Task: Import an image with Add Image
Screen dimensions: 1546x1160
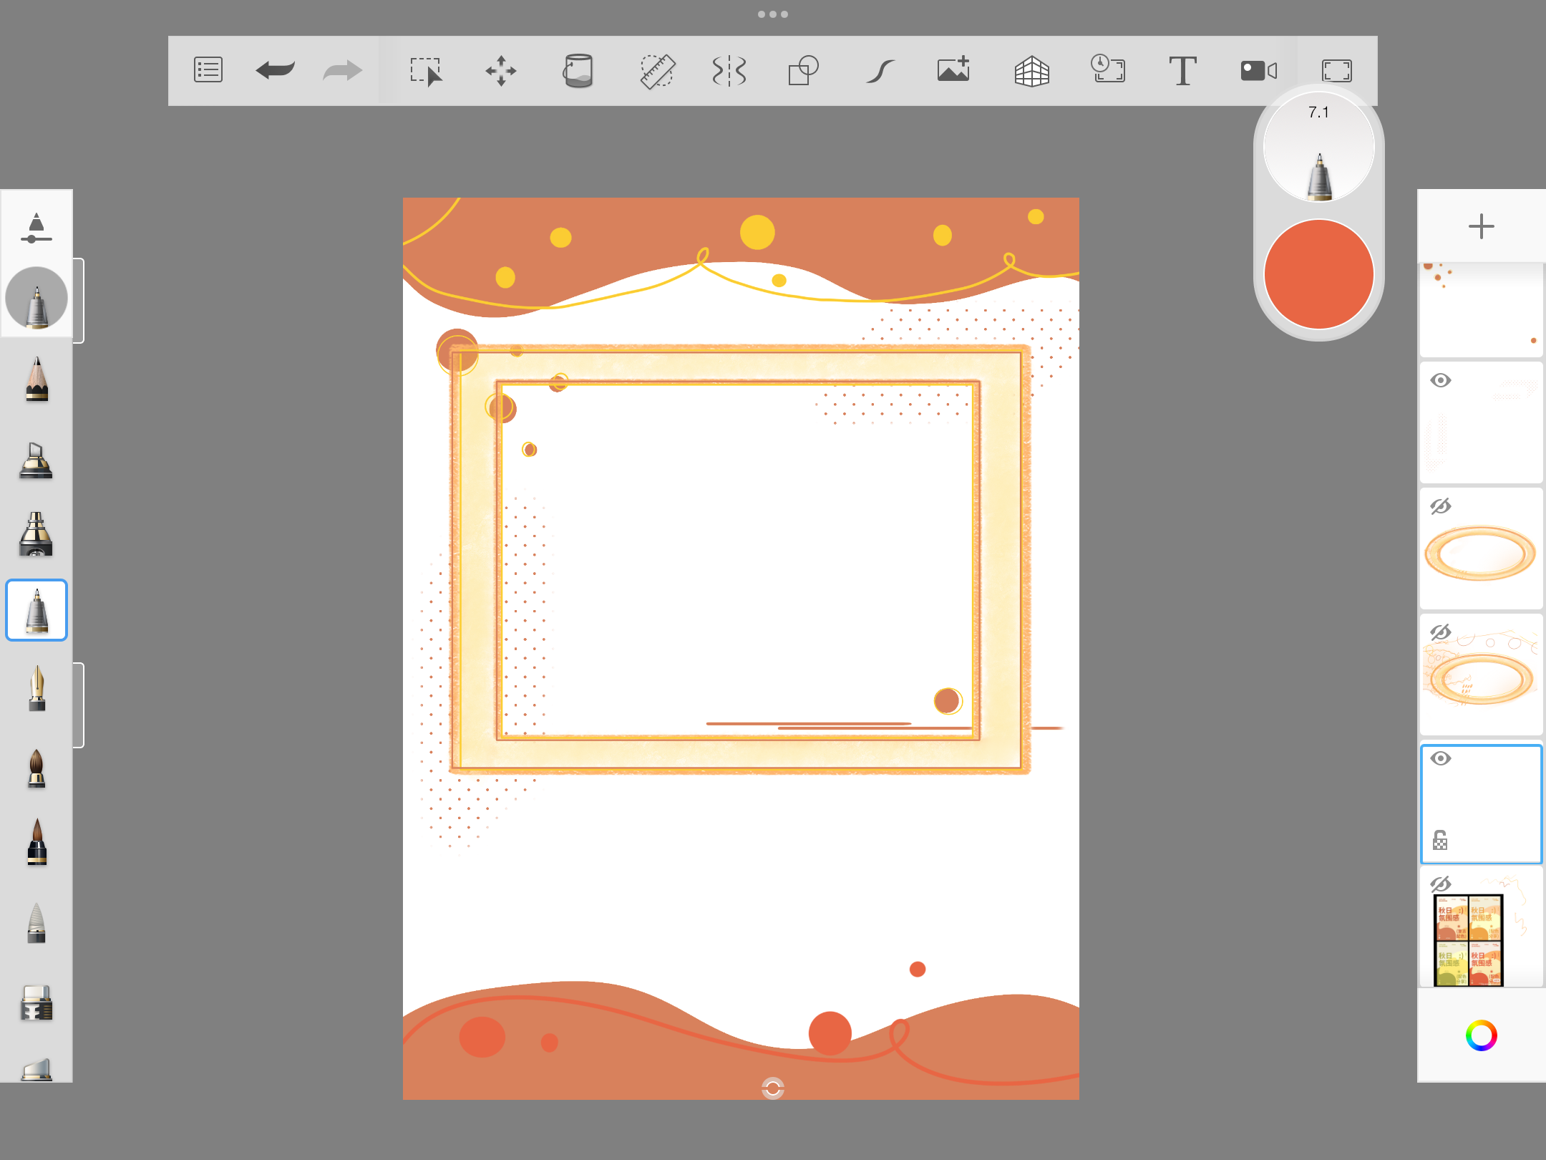Action: 953,70
